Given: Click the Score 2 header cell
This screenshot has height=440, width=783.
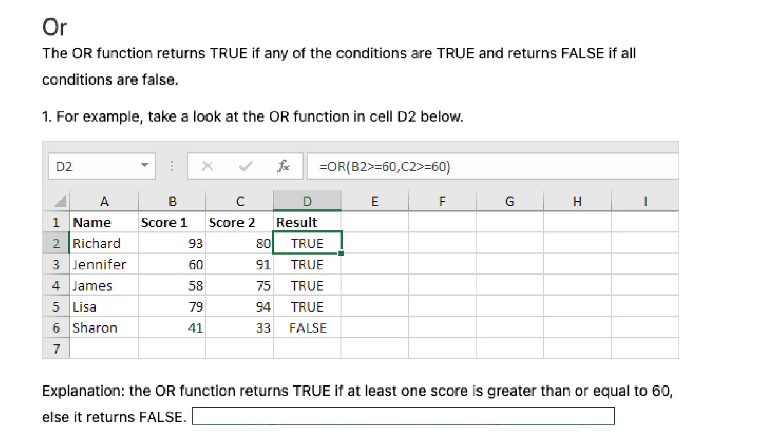Looking at the screenshot, I should pyautogui.click(x=240, y=222).
